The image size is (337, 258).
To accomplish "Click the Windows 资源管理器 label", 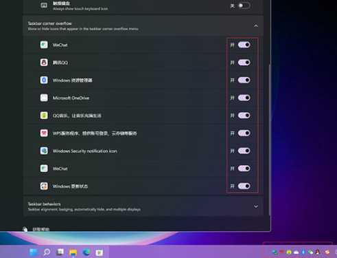I will pos(72,80).
